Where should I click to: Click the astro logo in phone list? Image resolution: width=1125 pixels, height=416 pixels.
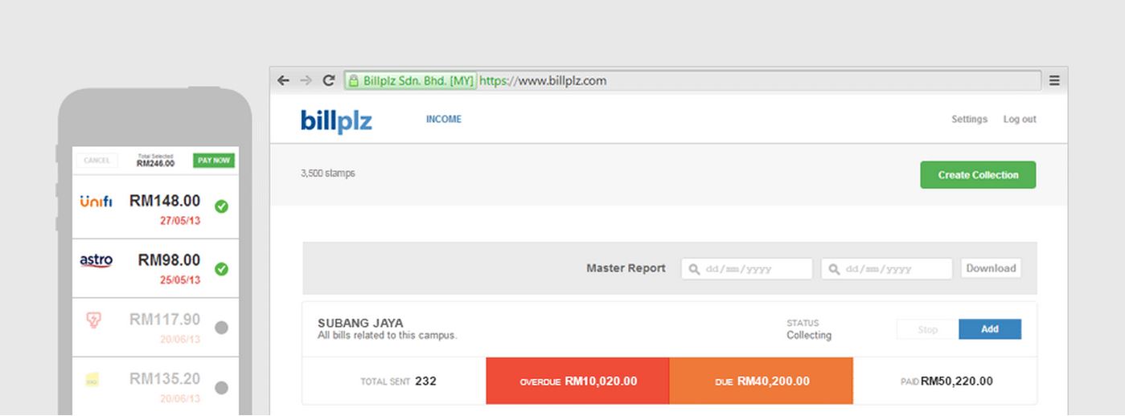click(96, 261)
